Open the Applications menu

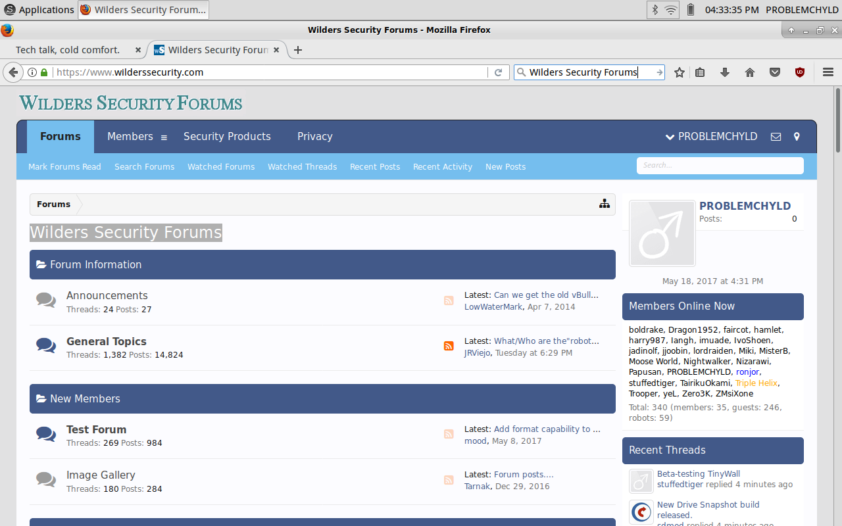coord(39,10)
